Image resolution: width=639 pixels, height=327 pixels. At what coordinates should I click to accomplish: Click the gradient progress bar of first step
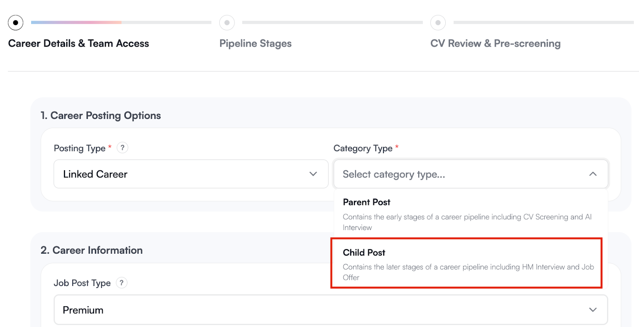(x=76, y=23)
